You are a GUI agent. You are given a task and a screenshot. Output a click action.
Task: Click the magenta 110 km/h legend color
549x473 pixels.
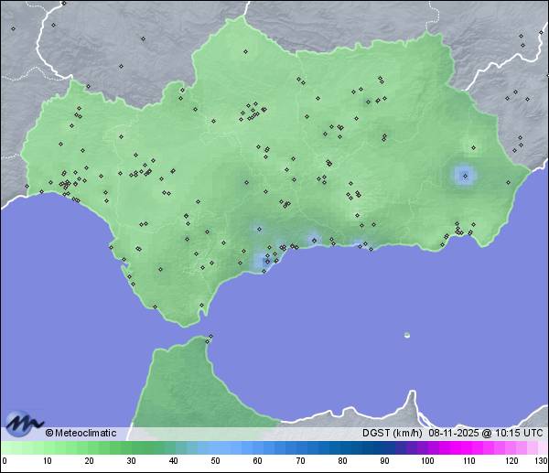tap(468, 447)
